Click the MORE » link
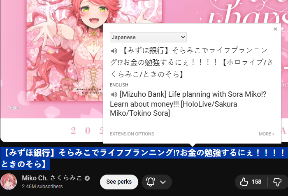This screenshot has width=288, height=196. [267, 134]
